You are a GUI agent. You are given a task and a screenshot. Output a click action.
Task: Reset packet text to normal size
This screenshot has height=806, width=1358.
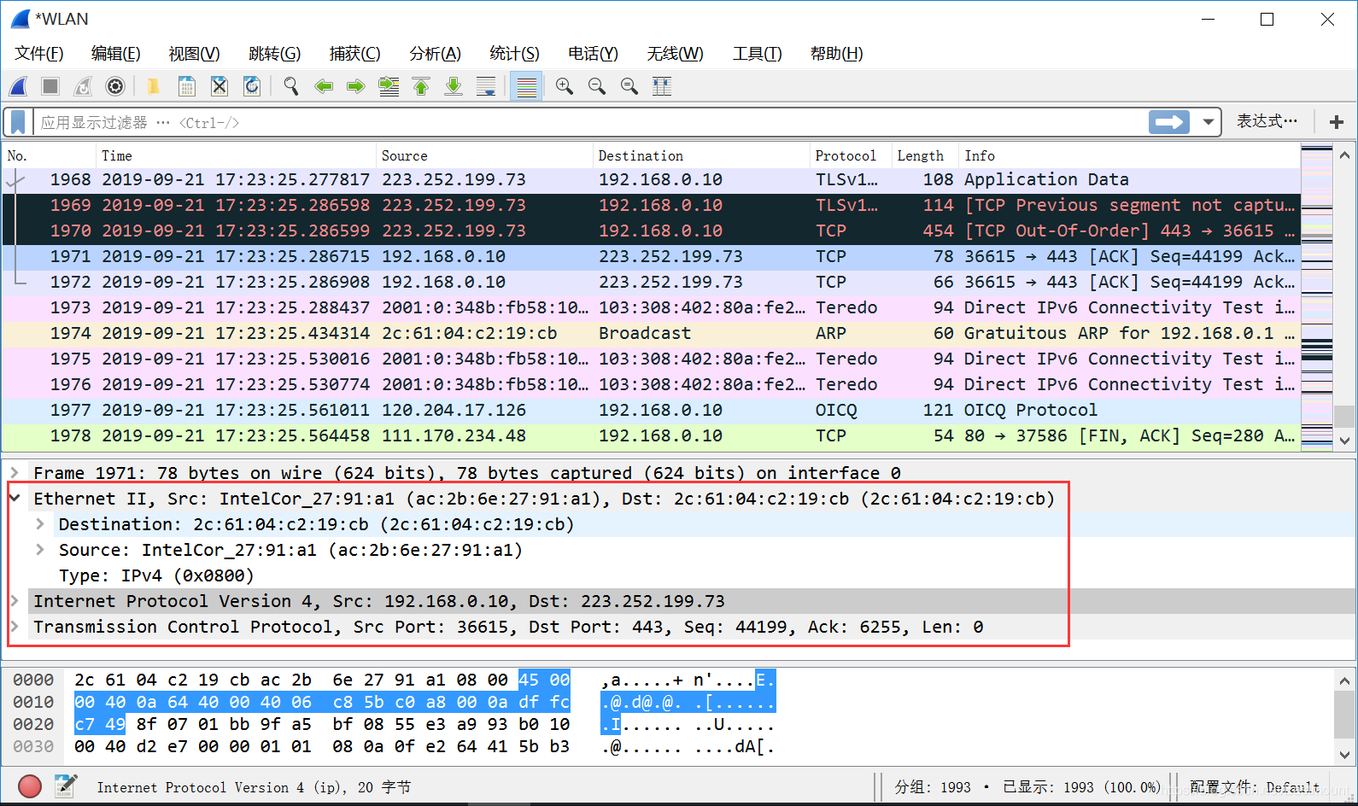[629, 86]
